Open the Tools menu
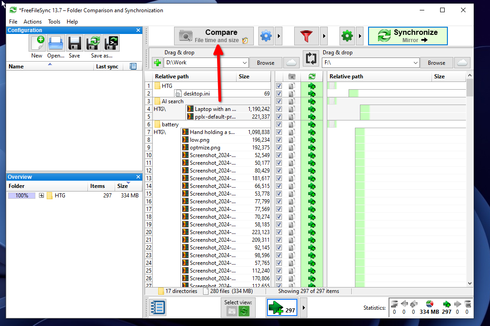 coord(54,22)
